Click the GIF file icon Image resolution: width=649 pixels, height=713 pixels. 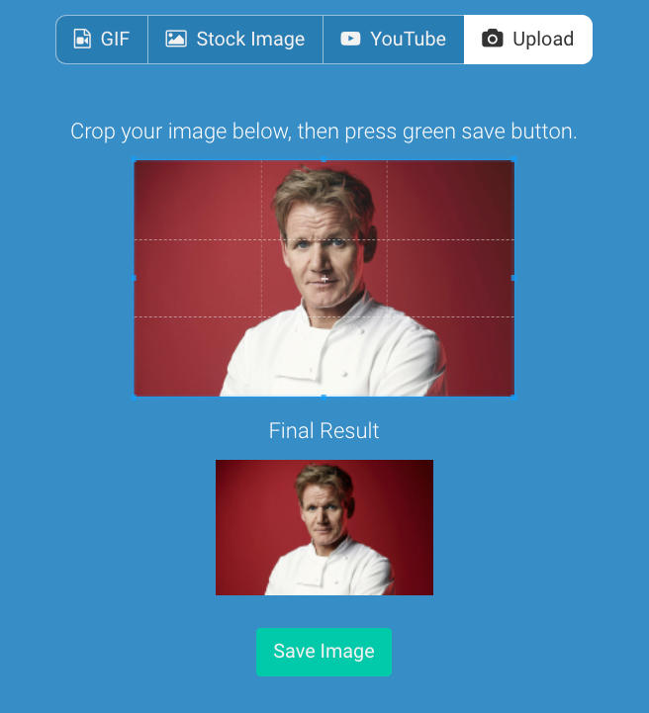click(82, 40)
